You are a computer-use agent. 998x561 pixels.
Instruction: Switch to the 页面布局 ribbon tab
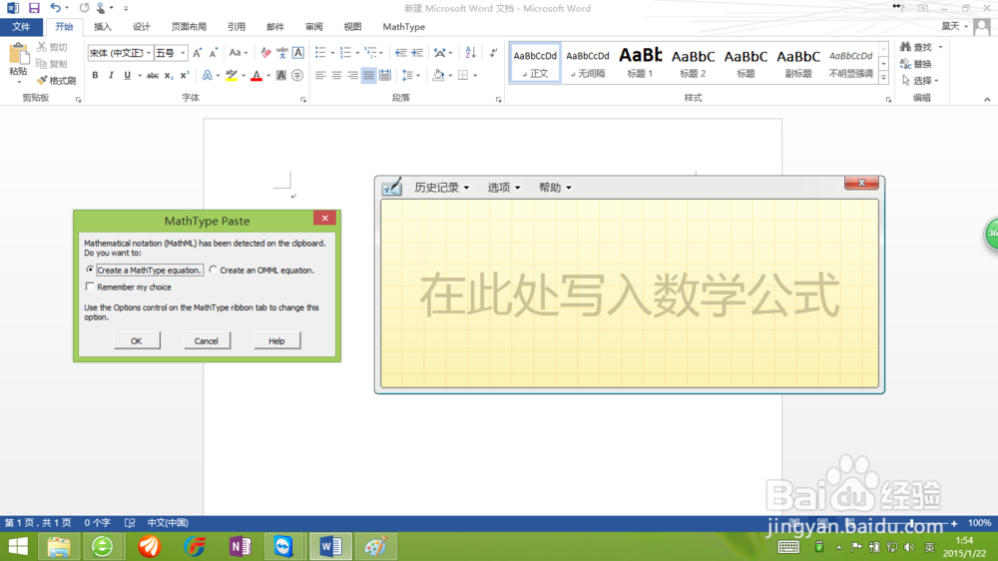(x=189, y=27)
